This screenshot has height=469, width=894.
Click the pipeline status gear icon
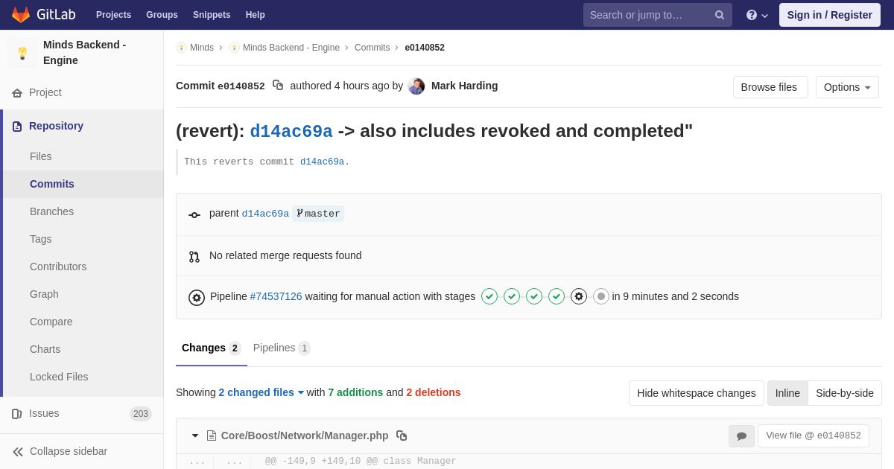pos(197,298)
